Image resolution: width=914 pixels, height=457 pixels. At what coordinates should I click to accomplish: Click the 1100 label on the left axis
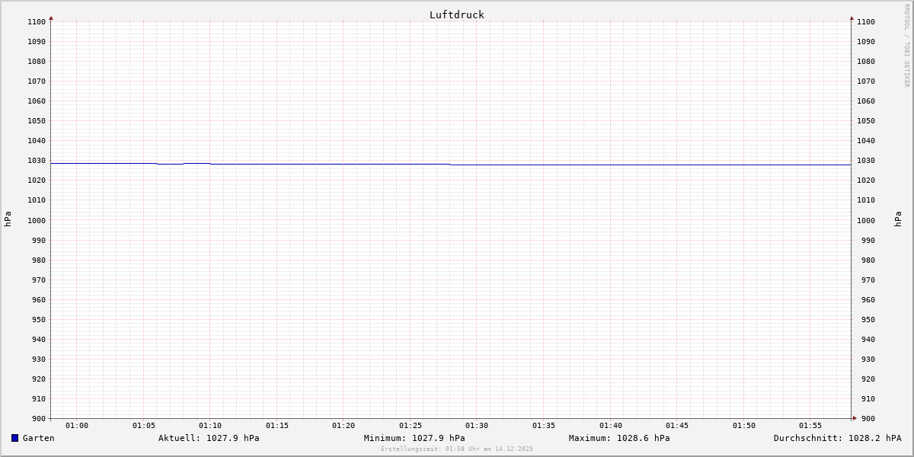pos(37,22)
